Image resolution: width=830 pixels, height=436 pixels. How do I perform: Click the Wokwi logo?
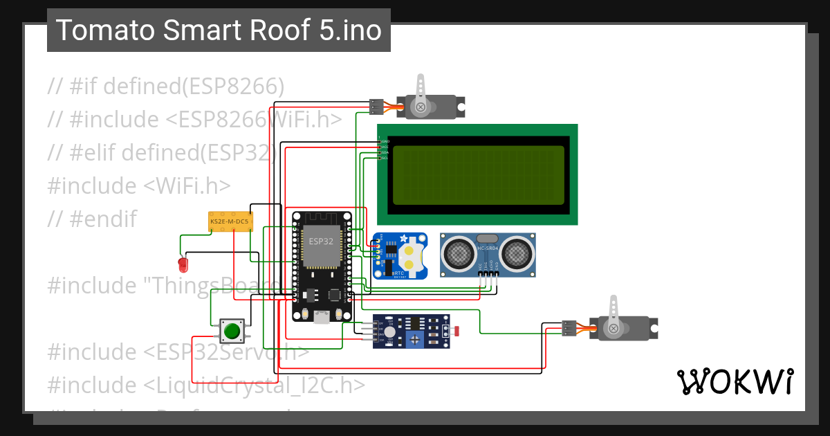[735, 381]
